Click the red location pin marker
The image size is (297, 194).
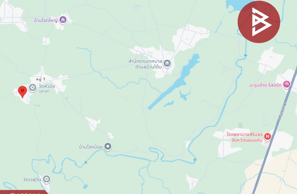22,92
